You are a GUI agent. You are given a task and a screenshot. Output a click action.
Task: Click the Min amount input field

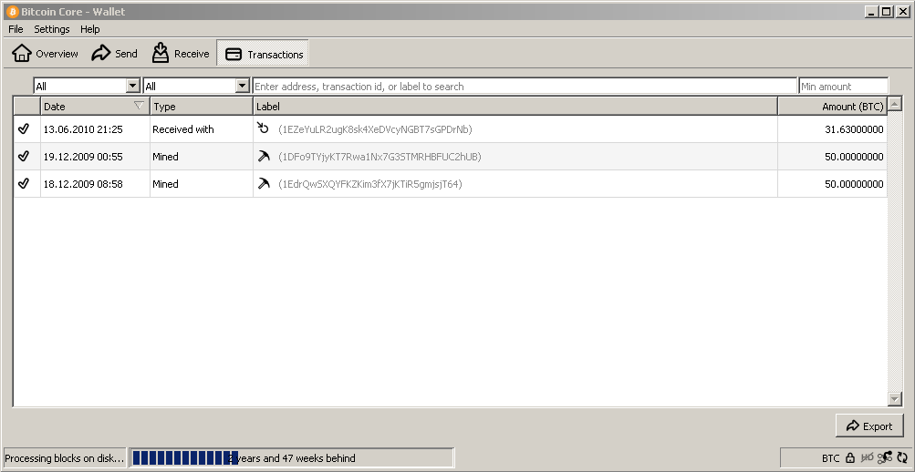(844, 87)
